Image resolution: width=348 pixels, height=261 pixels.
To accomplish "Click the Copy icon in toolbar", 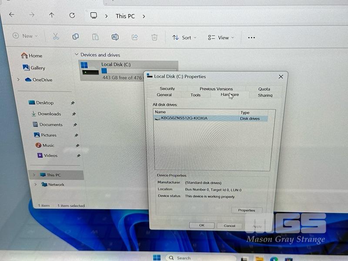I will click(x=75, y=37).
